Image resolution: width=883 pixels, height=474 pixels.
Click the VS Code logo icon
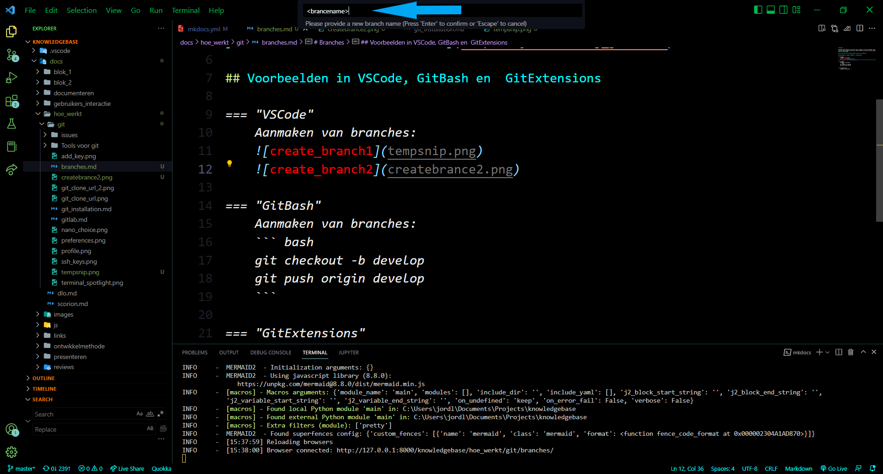pos(10,10)
